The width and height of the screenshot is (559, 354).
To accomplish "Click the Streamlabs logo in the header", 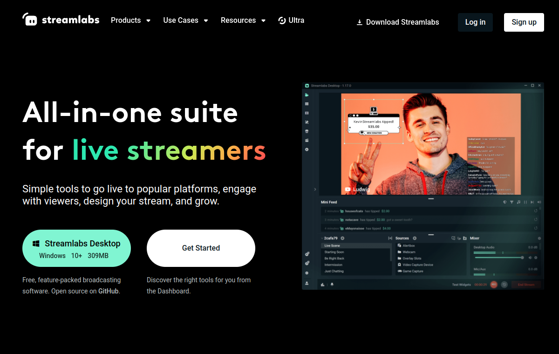I will click(61, 20).
